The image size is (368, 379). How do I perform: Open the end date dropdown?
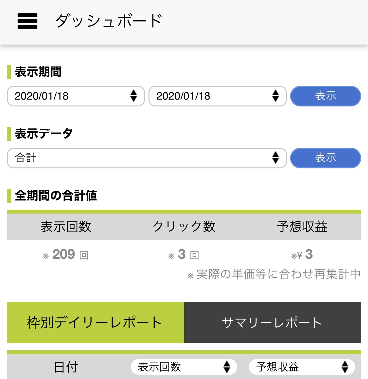[x=218, y=96]
